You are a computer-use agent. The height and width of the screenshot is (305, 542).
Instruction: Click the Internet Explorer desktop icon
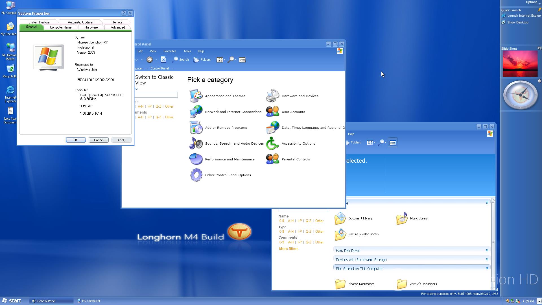(x=10, y=90)
